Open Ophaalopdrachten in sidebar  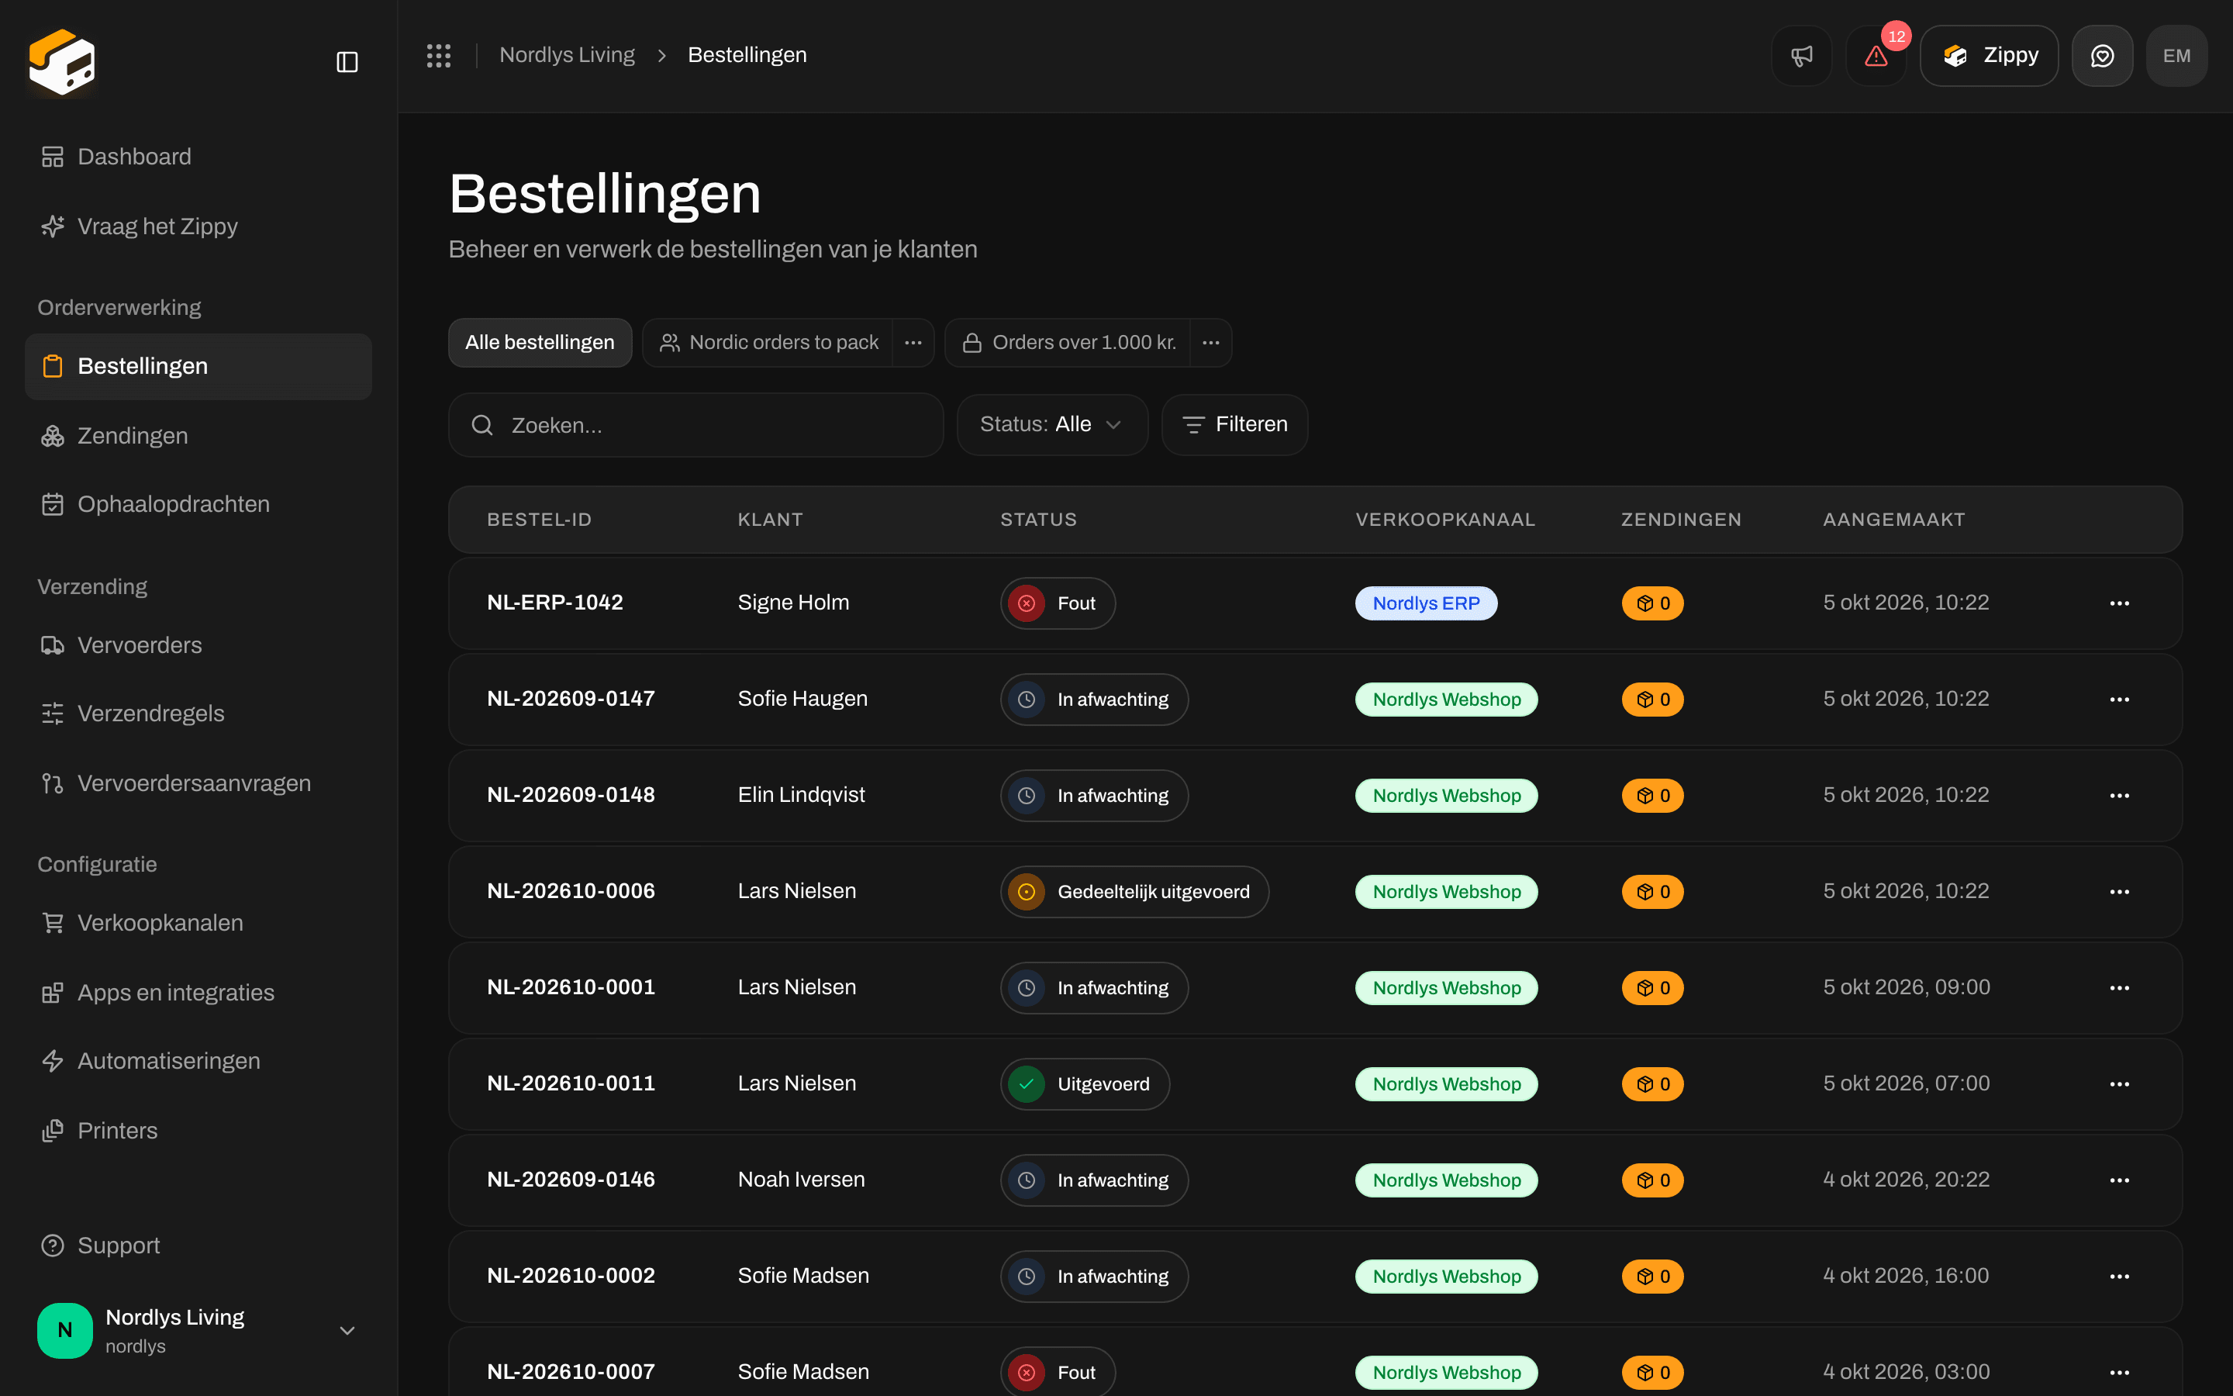(198, 504)
